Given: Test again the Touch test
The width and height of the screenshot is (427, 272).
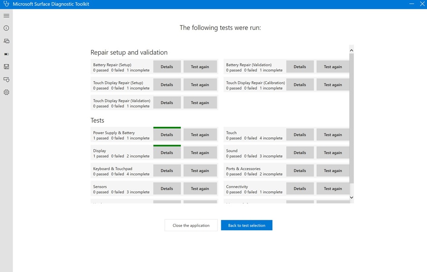Looking at the screenshot, I should point(333,135).
